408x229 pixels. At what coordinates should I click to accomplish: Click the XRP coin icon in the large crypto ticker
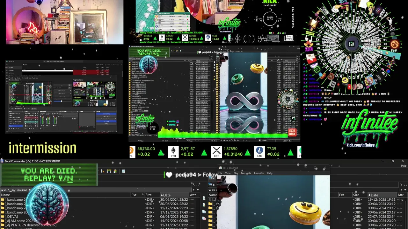pos(216,151)
